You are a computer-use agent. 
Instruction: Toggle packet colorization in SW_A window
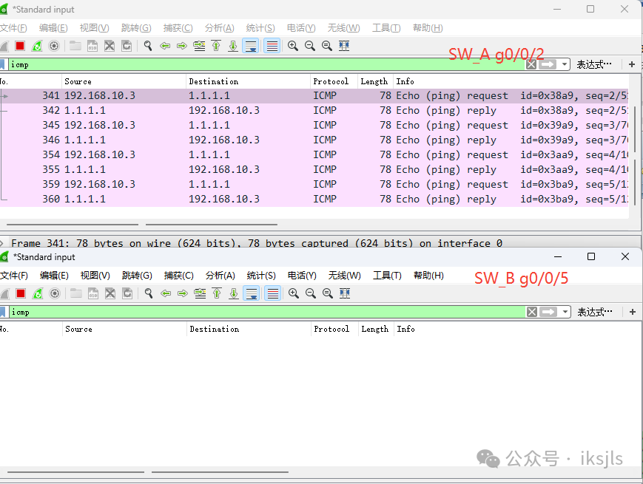click(x=272, y=46)
